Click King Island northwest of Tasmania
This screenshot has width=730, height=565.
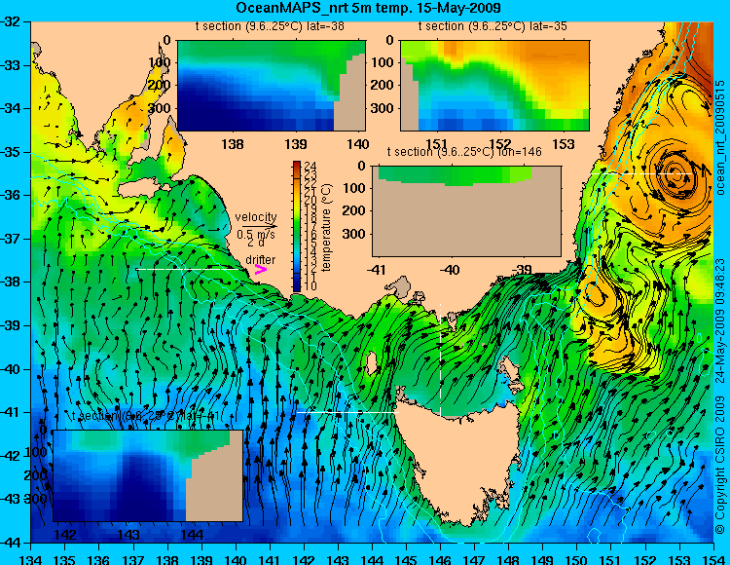(x=372, y=363)
